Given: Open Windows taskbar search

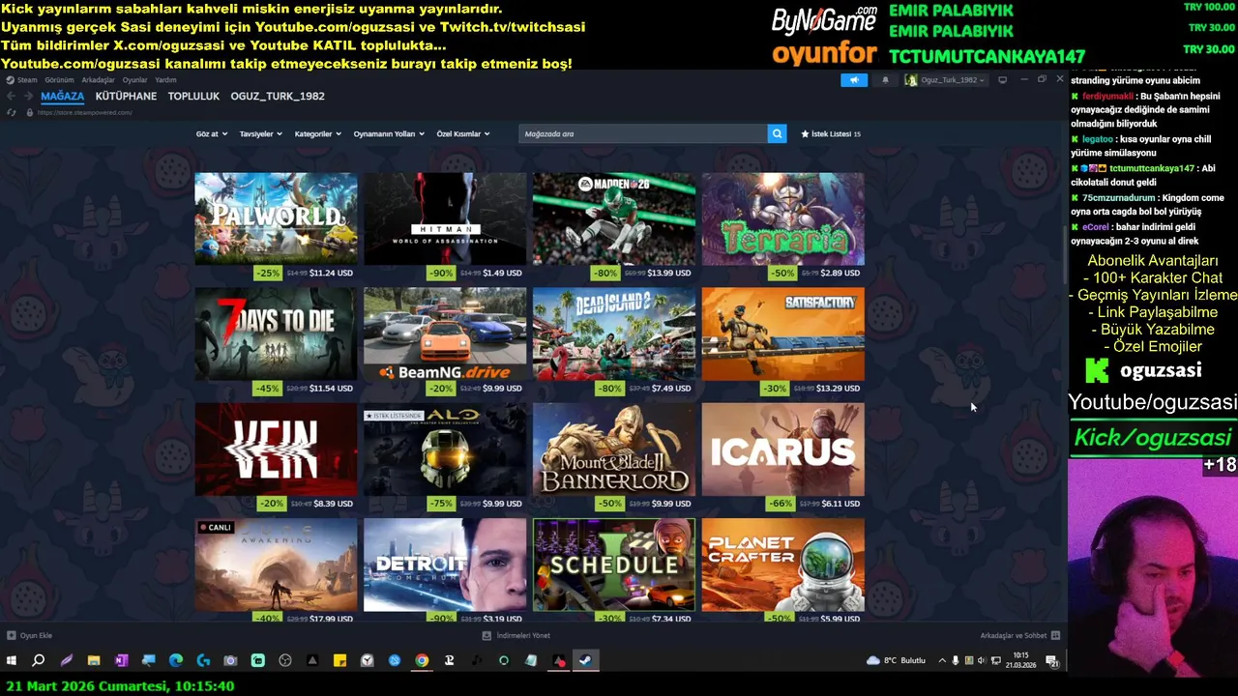Looking at the screenshot, I should click(39, 660).
